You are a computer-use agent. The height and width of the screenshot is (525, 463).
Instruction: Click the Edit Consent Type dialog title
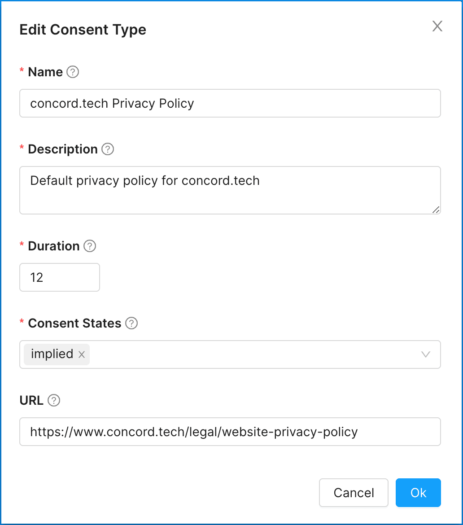[x=83, y=30]
